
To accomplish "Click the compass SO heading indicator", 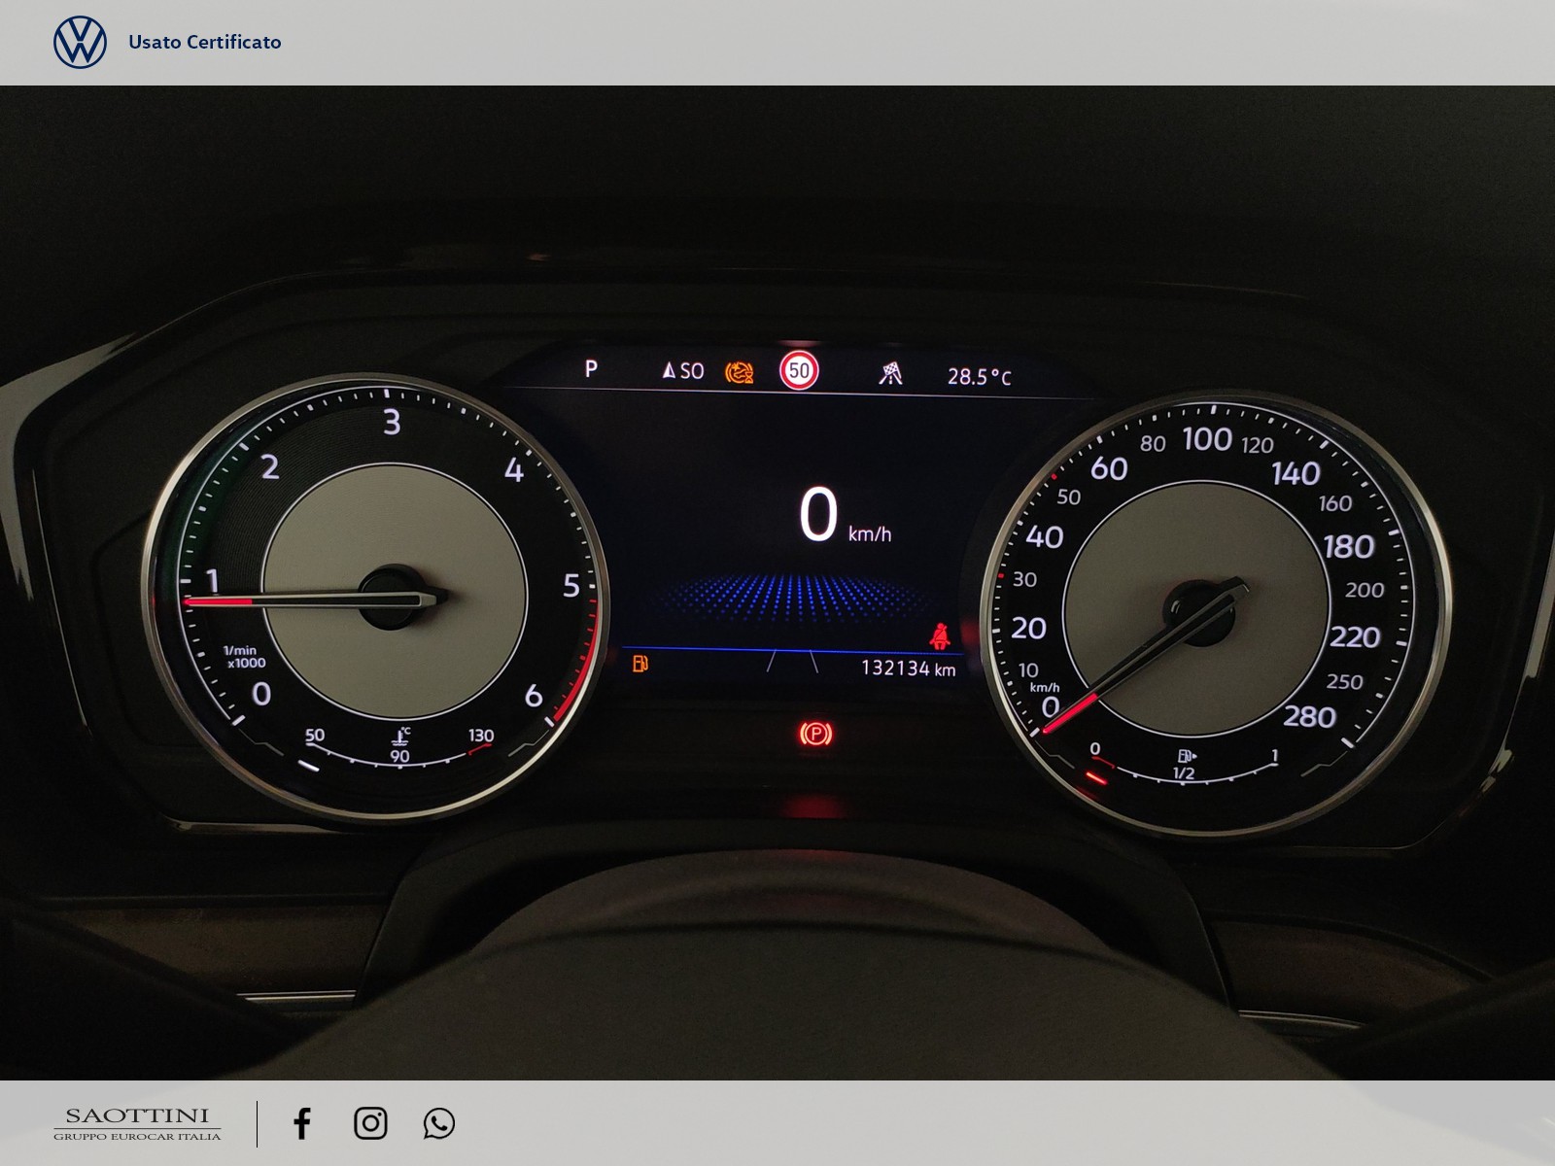I will coord(682,371).
